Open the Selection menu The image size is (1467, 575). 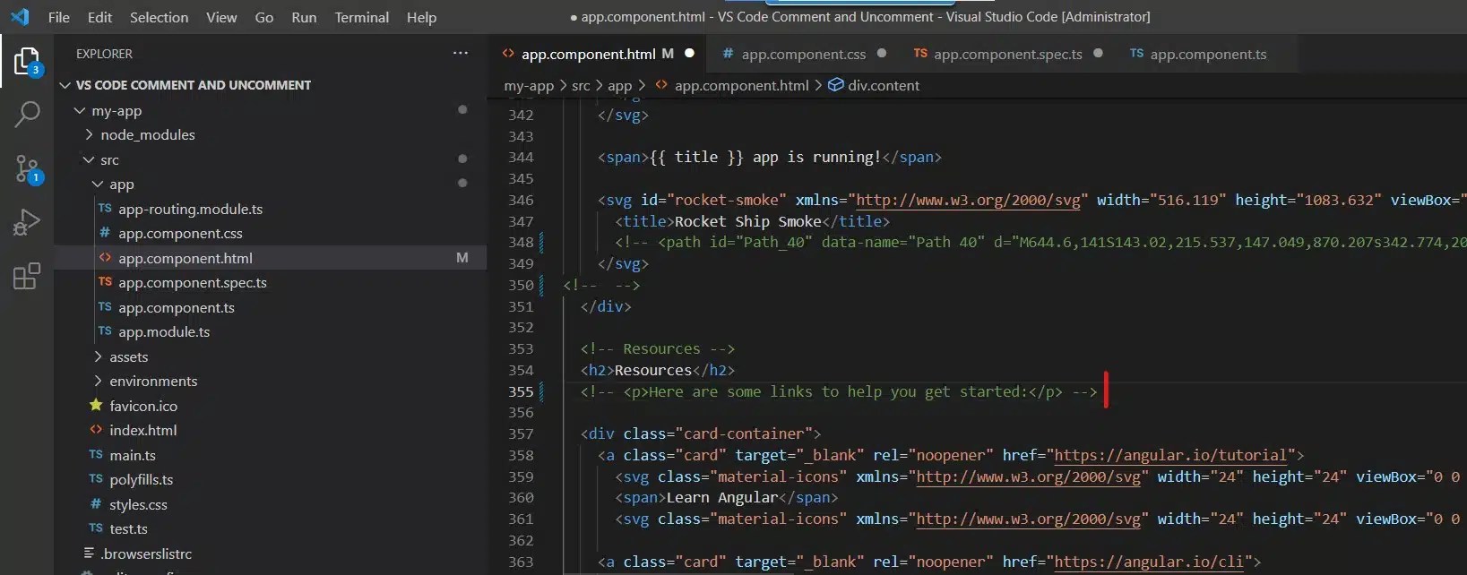click(159, 17)
